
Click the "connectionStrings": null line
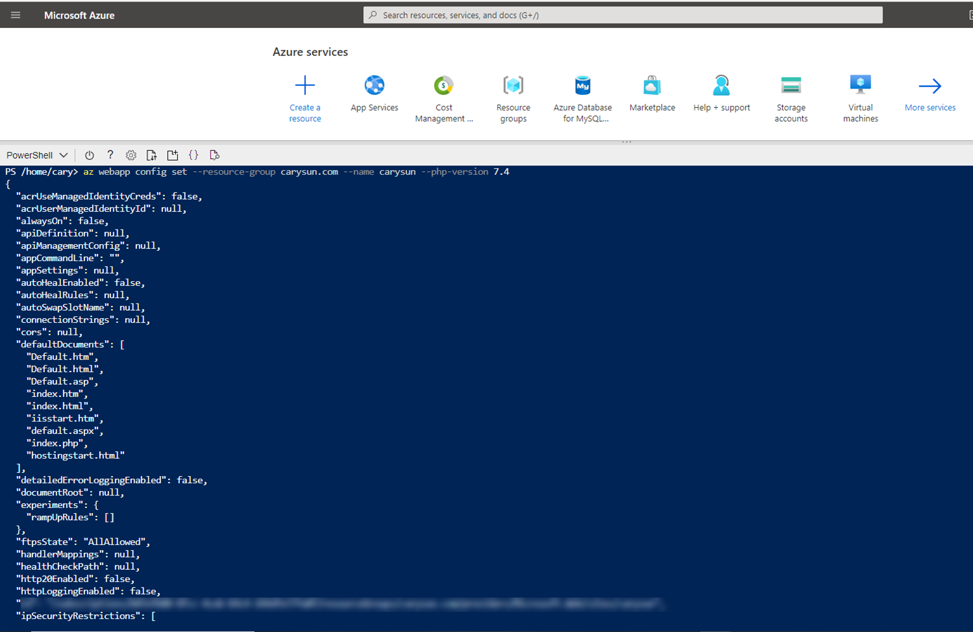[x=83, y=320]
